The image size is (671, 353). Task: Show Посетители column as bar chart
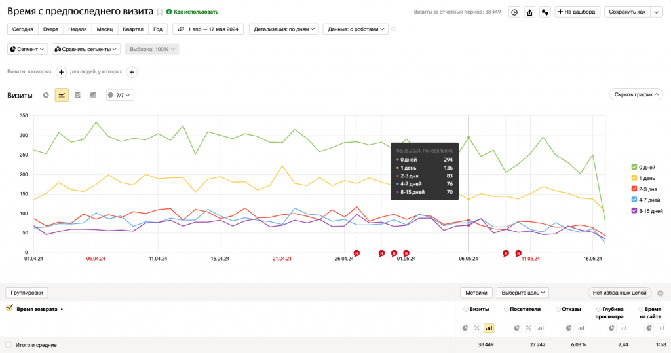coord(541,328)
